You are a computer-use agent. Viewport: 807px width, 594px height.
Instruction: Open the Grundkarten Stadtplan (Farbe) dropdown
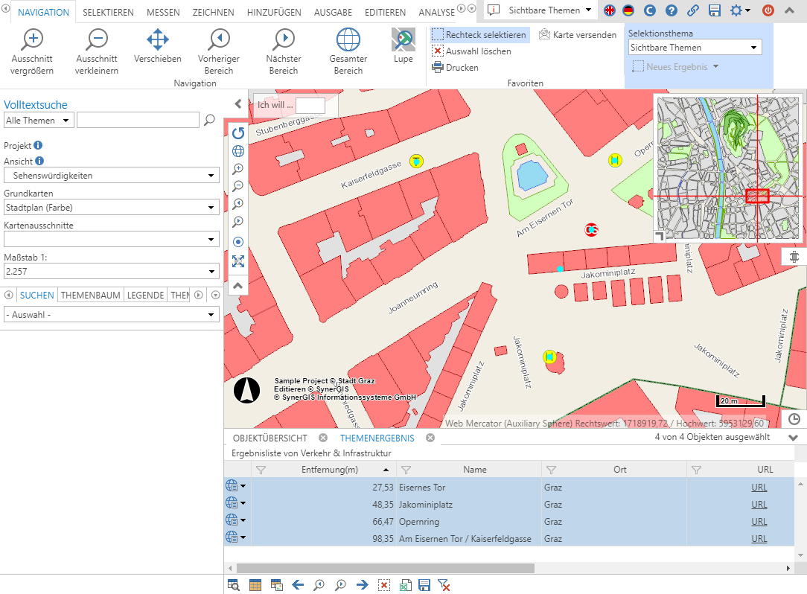tap(112, 207)
